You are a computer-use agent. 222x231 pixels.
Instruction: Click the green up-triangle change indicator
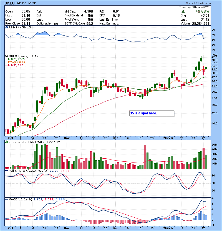click(183, 11)
